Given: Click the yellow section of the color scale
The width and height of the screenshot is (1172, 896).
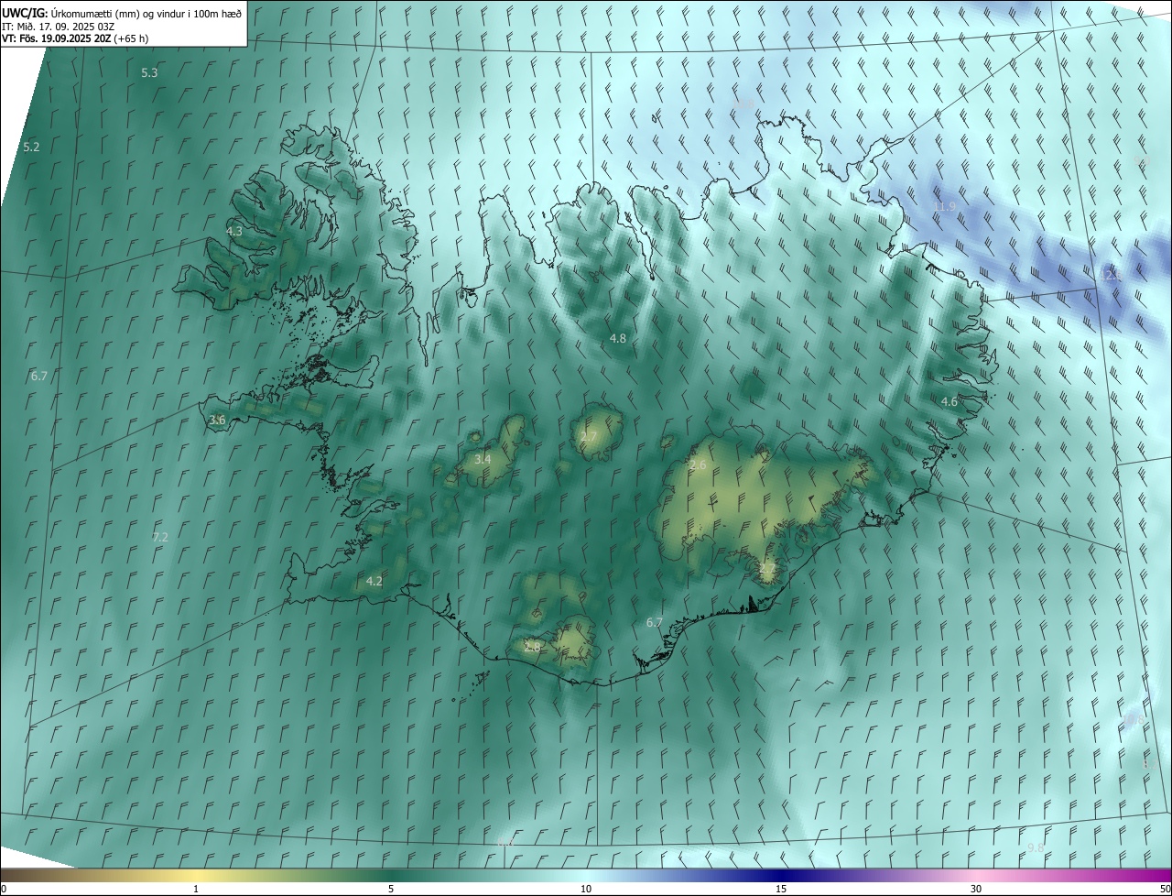Looking at the screenshot, I should point(197,875).
